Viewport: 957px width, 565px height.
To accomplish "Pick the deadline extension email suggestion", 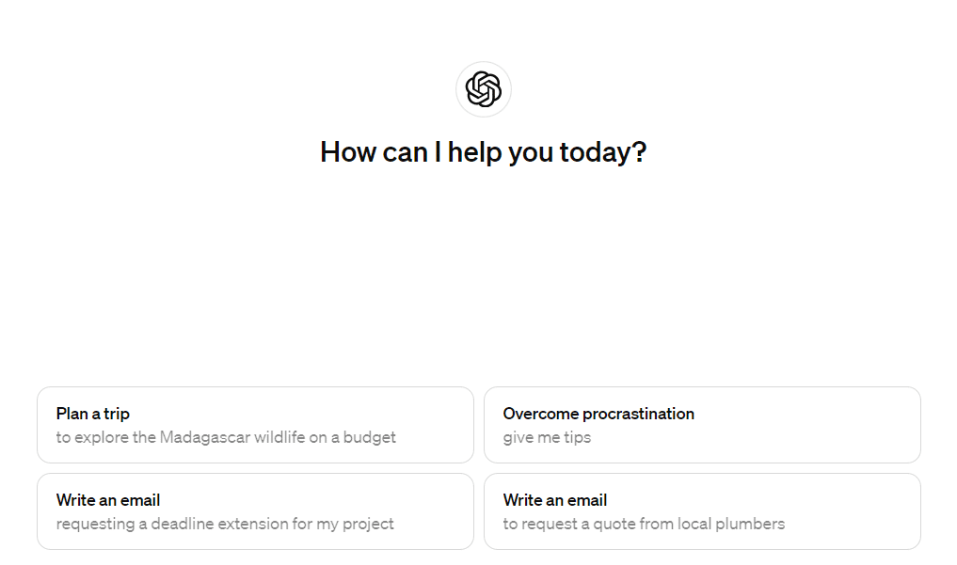I will click(255, 511).
